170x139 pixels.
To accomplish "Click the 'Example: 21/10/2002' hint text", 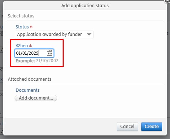I will click(x=37, y=61).
